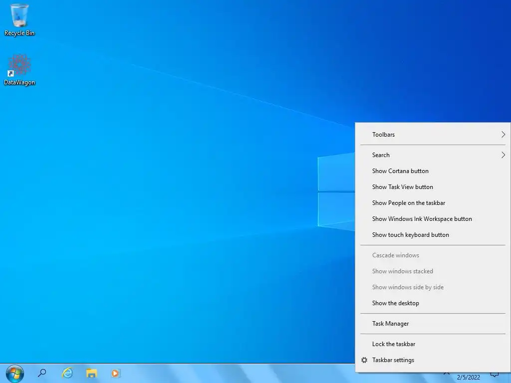The image size is (511, 383).
Task: Open the Recycle Bin desktop icon
Action: pyautogui.click(x=19, y=19)
